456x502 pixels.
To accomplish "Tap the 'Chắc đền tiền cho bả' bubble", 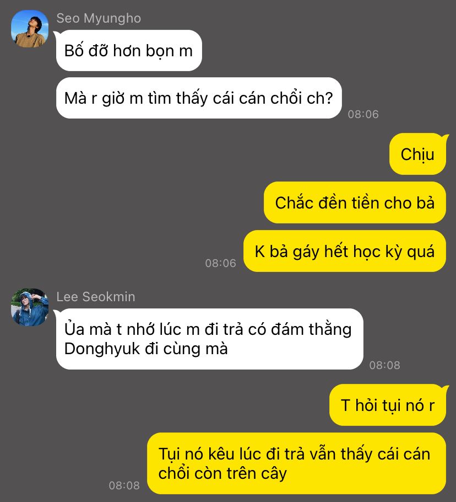I will click(x=355, y=202).
